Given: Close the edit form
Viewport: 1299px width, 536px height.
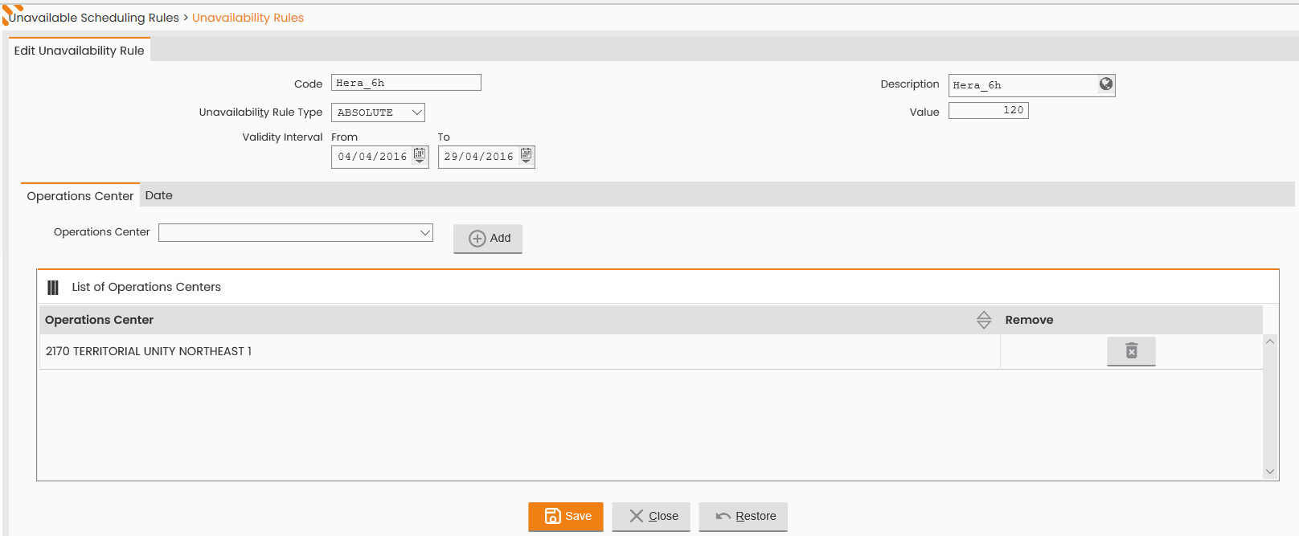Looking at the screenshot, I should tap(651, 517).
